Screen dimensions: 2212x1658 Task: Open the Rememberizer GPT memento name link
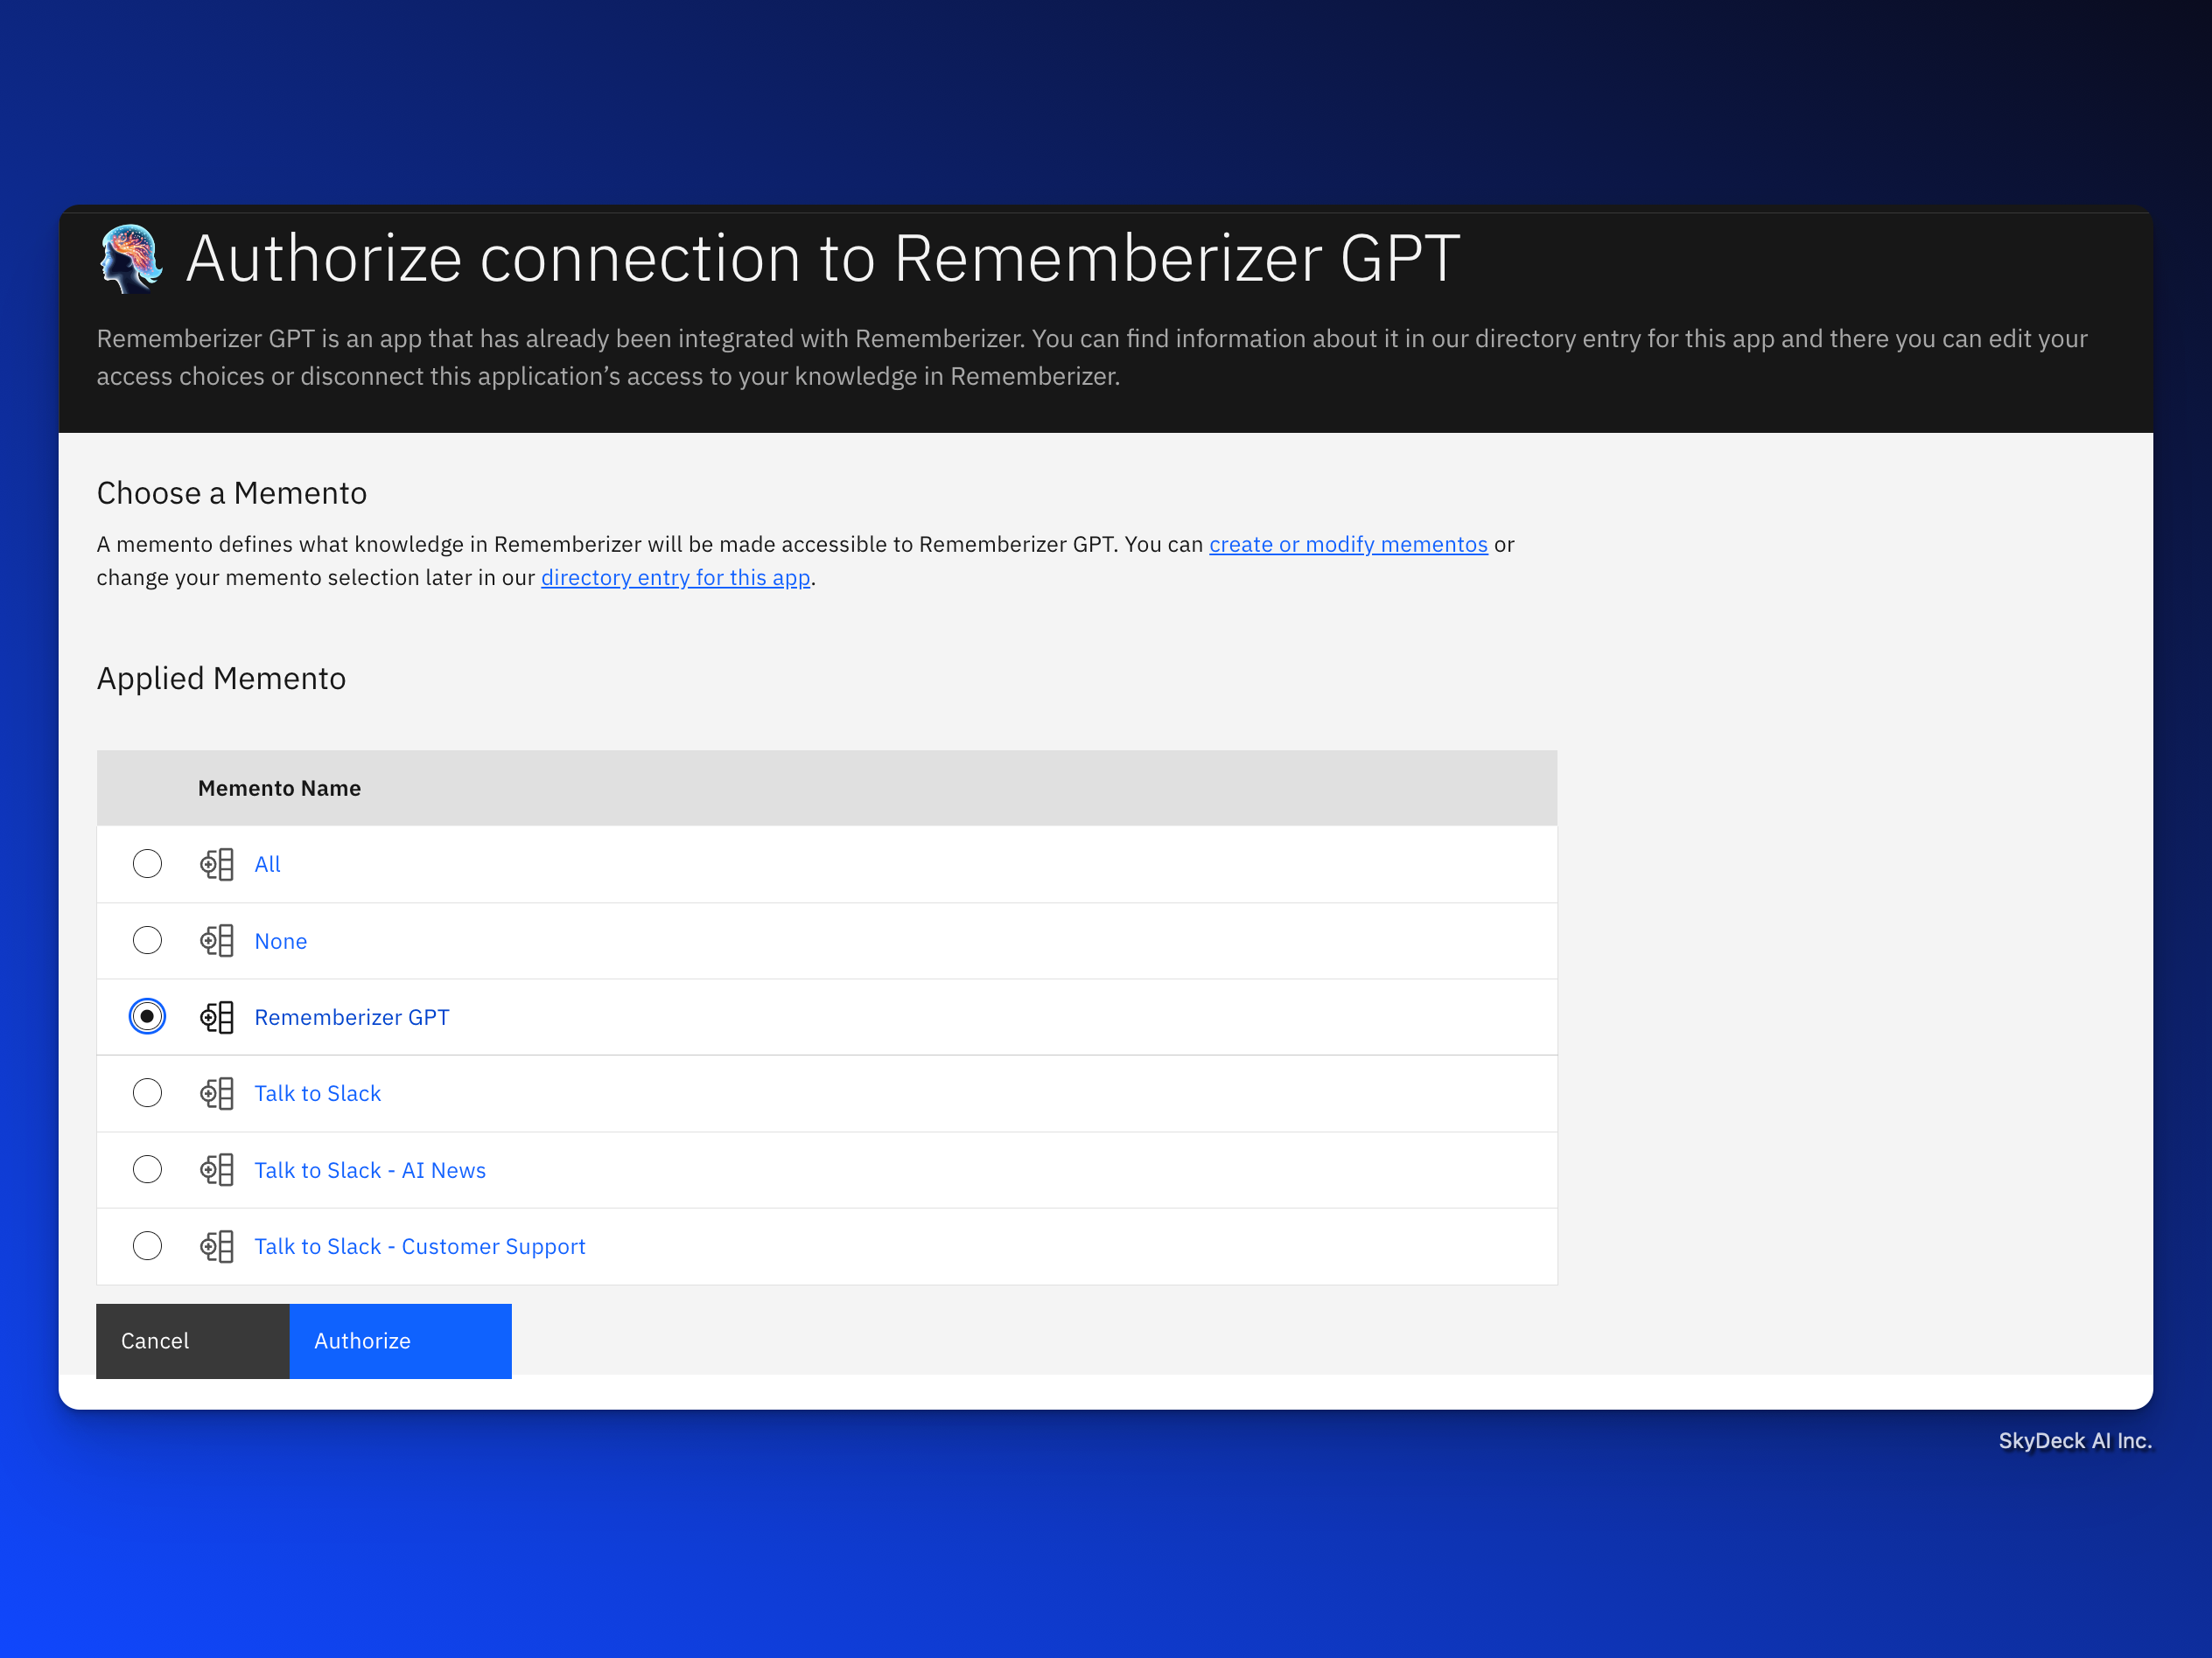click(351, 1017)
